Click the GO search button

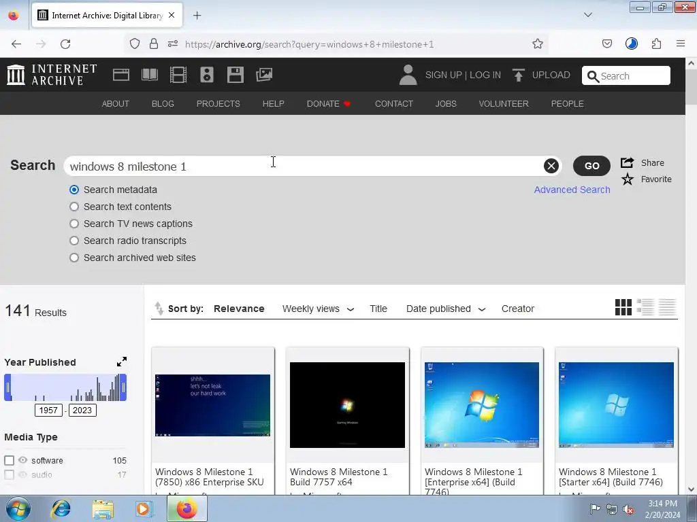click(x=591, y=166)
